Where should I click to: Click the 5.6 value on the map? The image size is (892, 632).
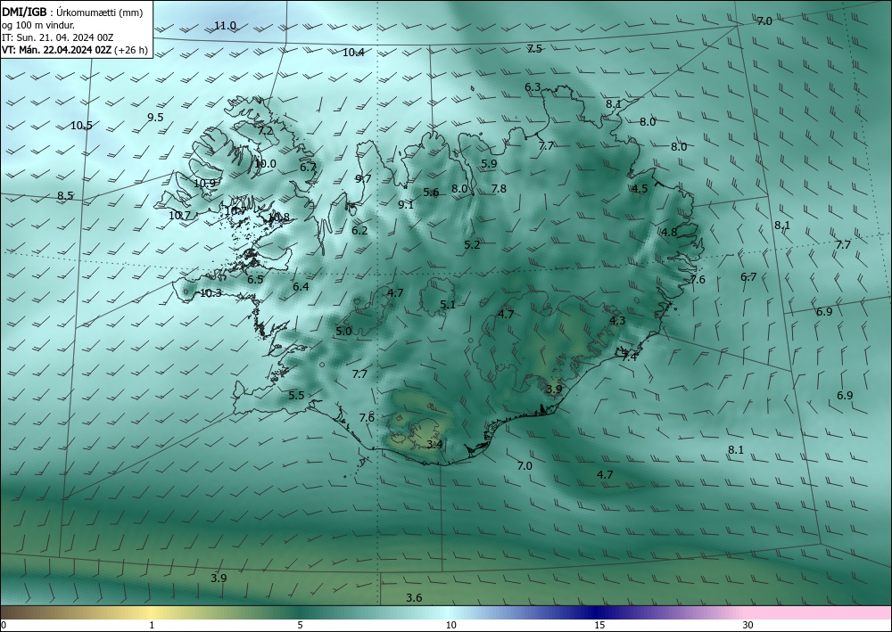coord(431,193)
